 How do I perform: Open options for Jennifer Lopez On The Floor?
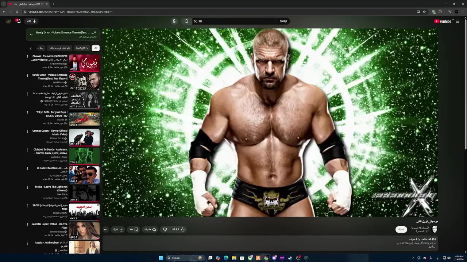(x=28, y=225)
